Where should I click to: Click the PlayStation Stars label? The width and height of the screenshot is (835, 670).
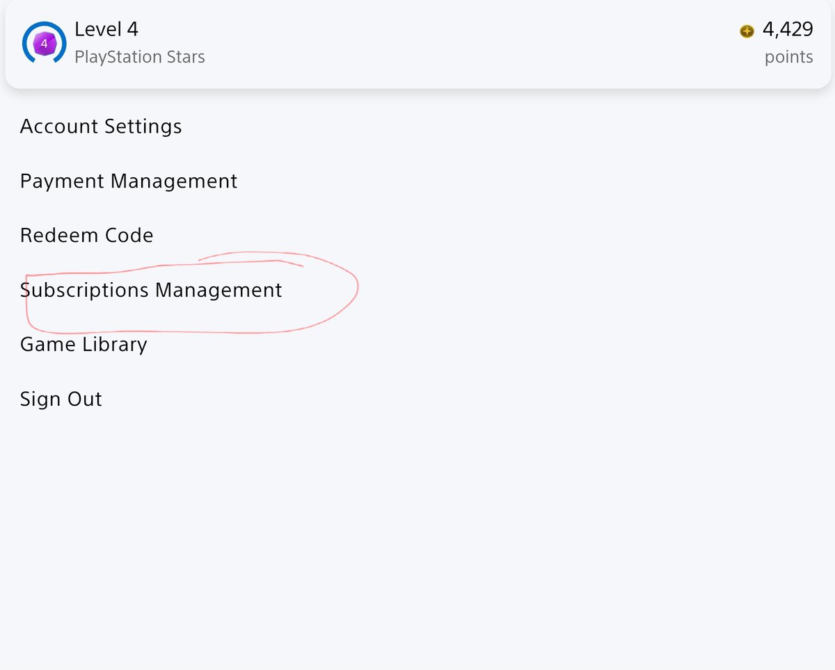(x=140, y=57)
